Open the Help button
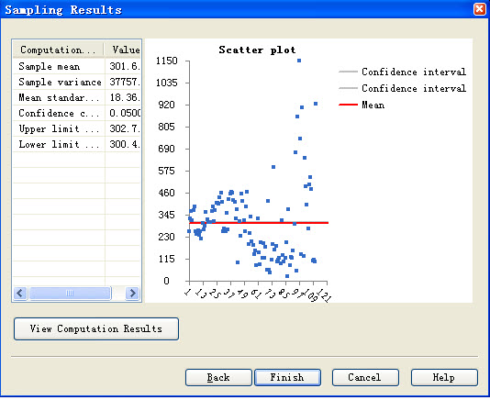 pyautogui.click(x=444, y=377)
